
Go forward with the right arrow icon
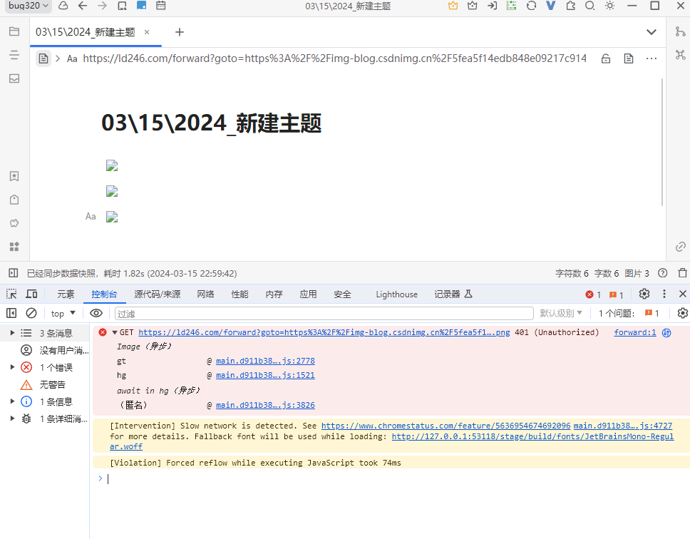coord(102,6)
